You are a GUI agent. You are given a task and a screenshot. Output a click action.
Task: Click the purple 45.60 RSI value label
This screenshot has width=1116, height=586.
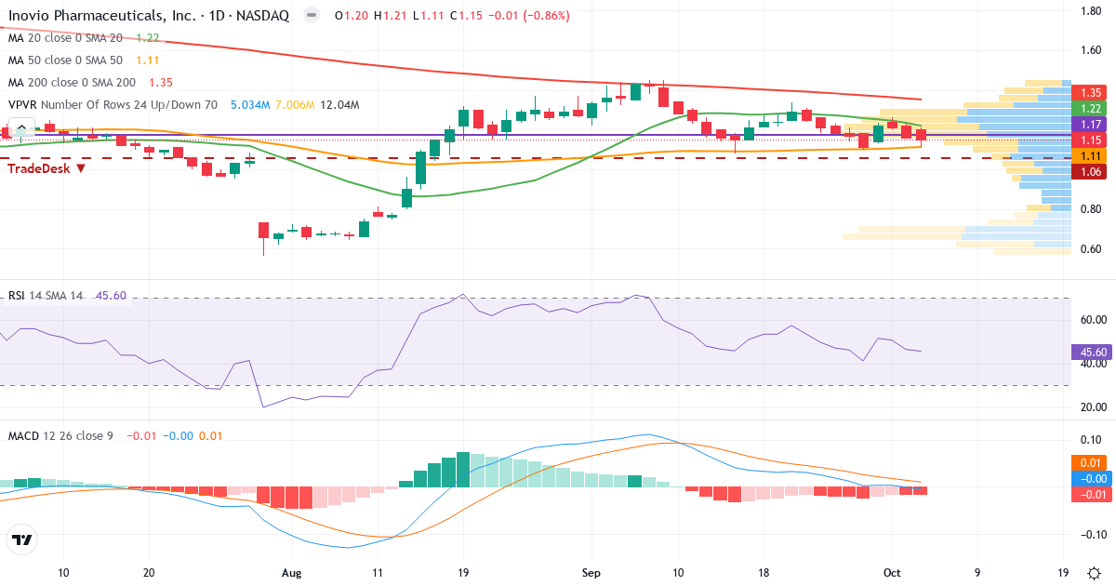[x=1091, y=352]
